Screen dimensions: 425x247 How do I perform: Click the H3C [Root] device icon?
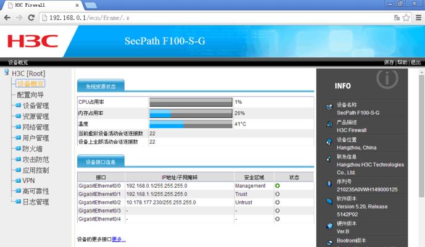click(x=7, y=72)
